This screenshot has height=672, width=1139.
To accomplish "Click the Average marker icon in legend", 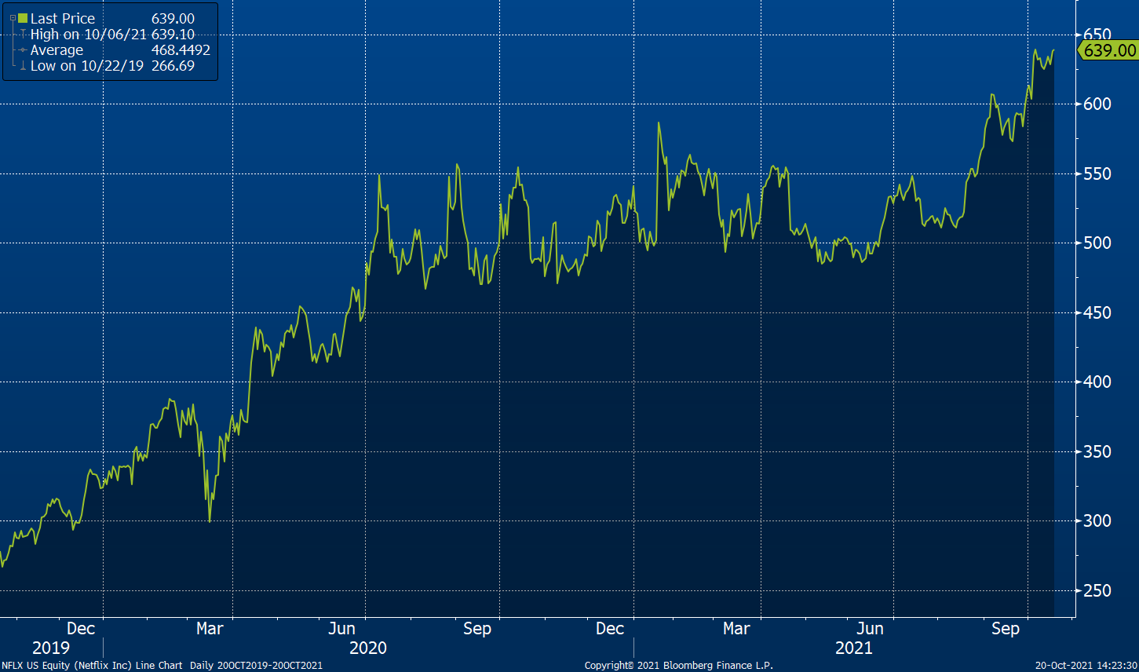I will [x=24, y=50].
